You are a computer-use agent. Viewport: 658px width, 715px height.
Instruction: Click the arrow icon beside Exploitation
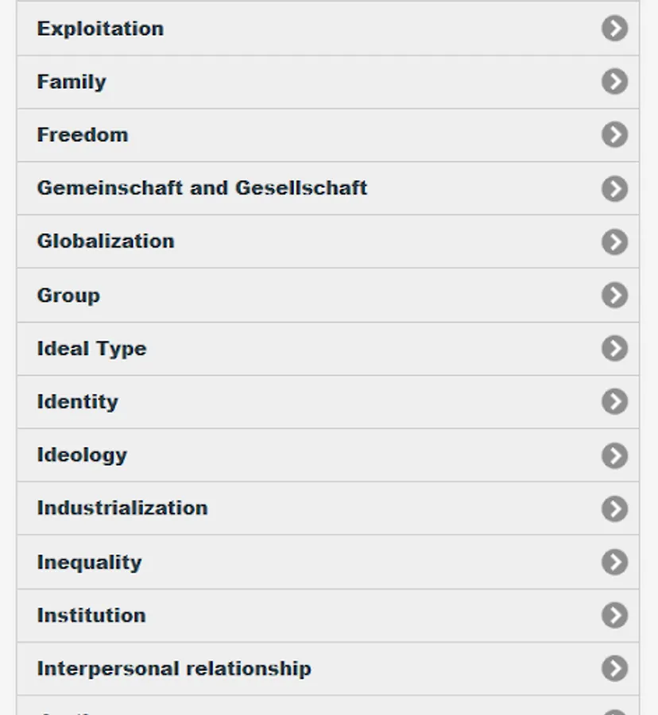coord(614,29)
